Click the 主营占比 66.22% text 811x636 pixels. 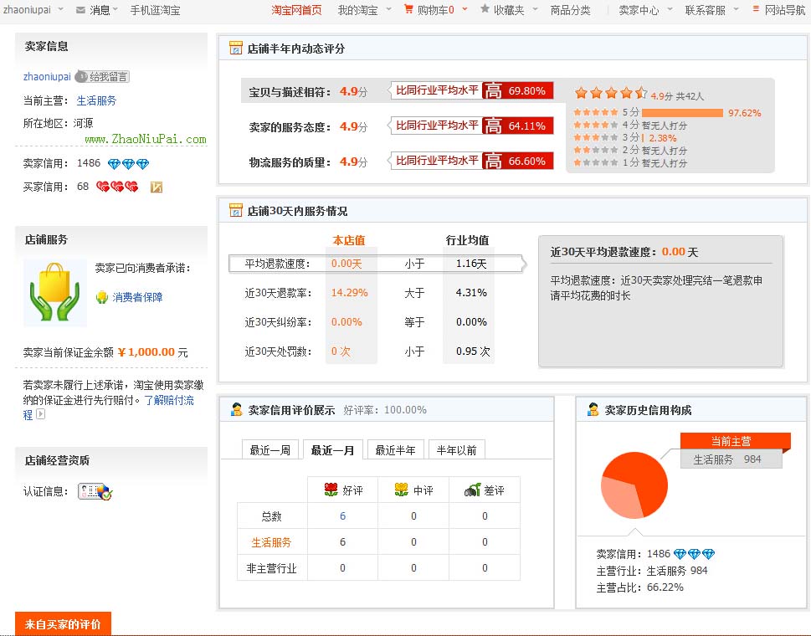pos(639,587)
